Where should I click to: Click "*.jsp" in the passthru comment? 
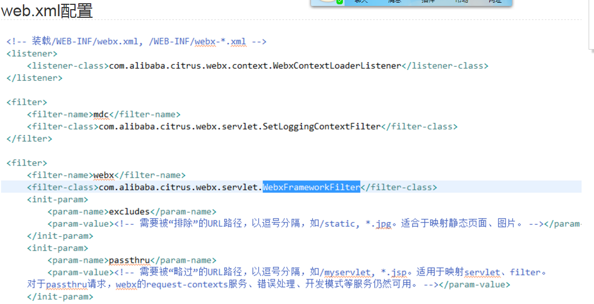[394, 272]
